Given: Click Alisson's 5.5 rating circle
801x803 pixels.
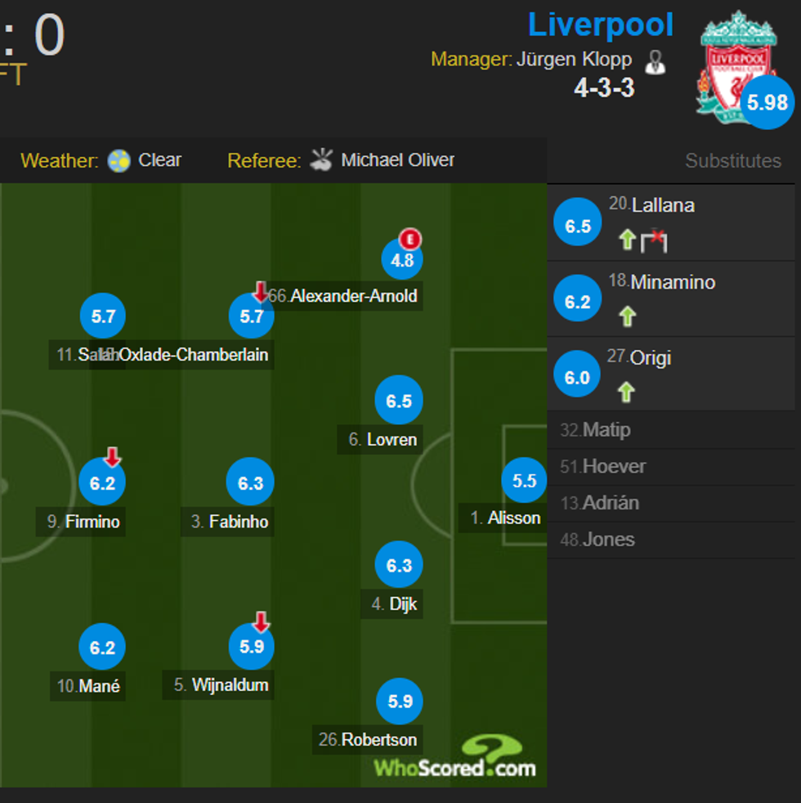Looking at the screenshot, I should (524, 481).
